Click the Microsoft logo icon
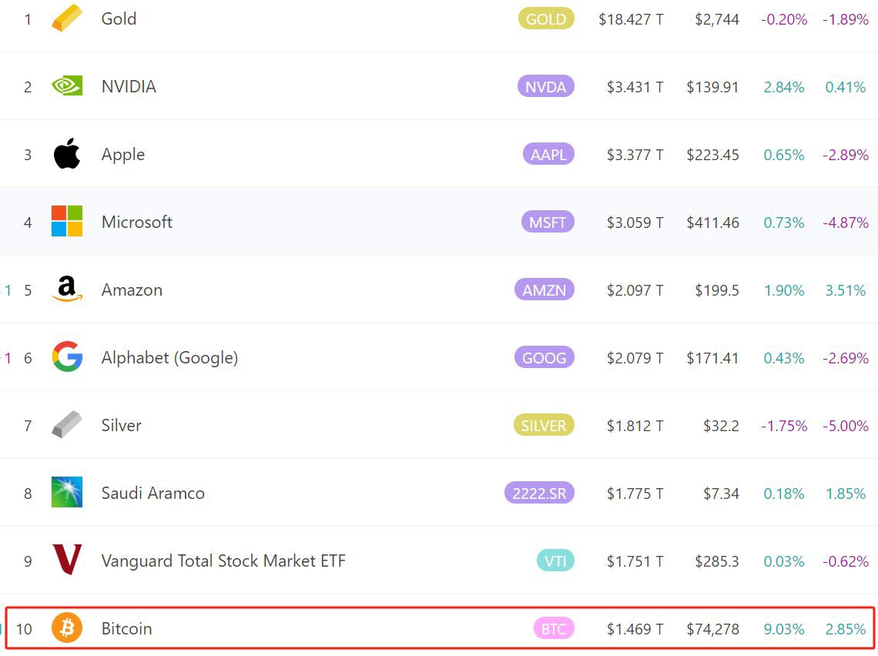Image resolution: width=878 pixels, height=656 pixels. 67,221
